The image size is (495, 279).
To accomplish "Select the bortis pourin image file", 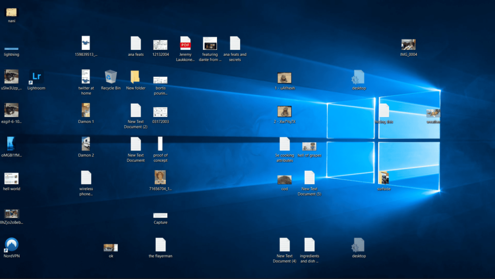I will [160, 86].
